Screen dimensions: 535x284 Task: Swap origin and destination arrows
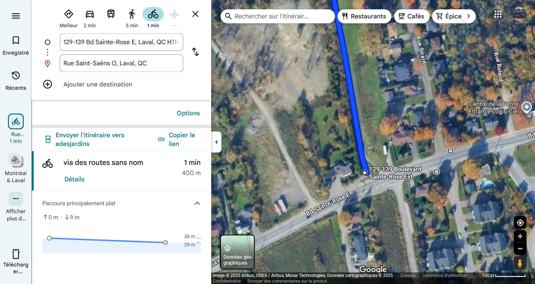195,52
